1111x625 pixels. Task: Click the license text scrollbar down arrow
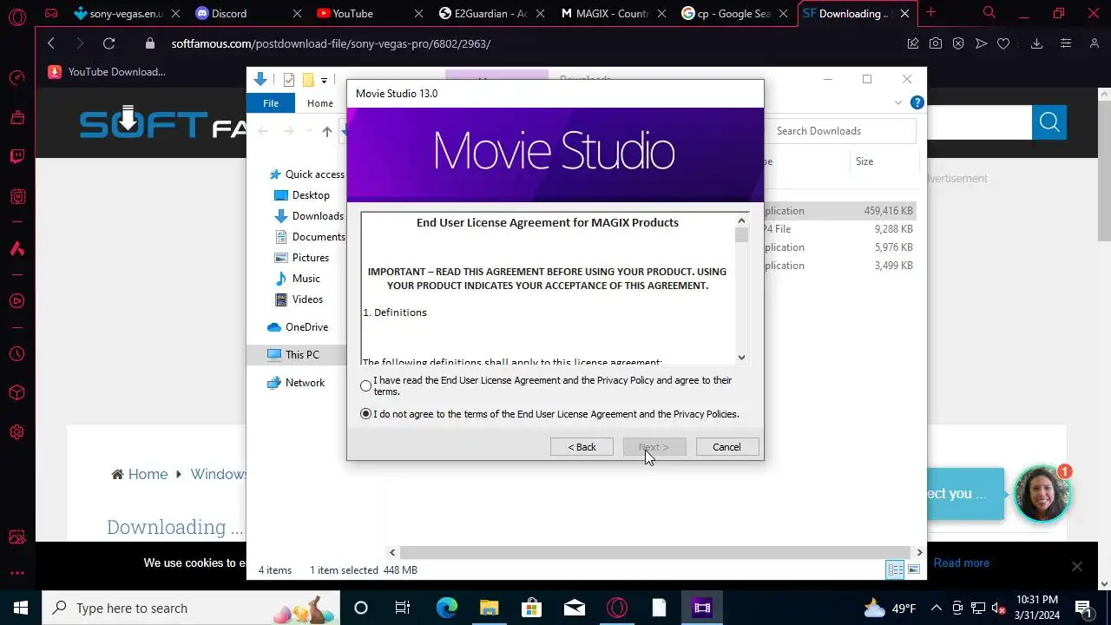[741, 357]
